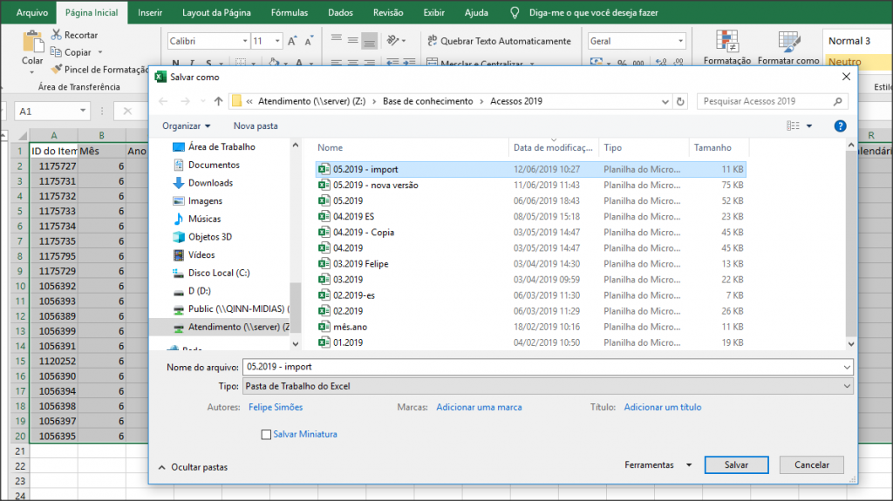
Task: Go up one folder level in dialog
Action: click(x=218, y=101)
